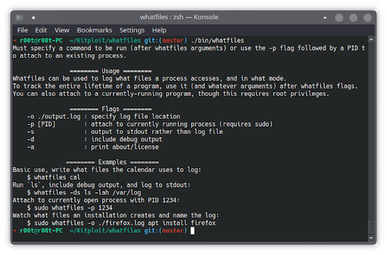Screen dimensions: 387x255
Task: Open the Edit menu
Action: (41, 30)
